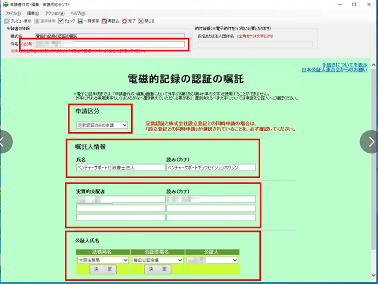
Task: Click the 閉じる close toolbar icon
Action: pyautogui.click(x=140, y=21)
